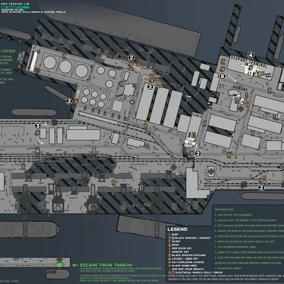The width and height of the screenshot is (284, 284).
Task: Click the ARMORY label on the map
Action: (240, 88)
